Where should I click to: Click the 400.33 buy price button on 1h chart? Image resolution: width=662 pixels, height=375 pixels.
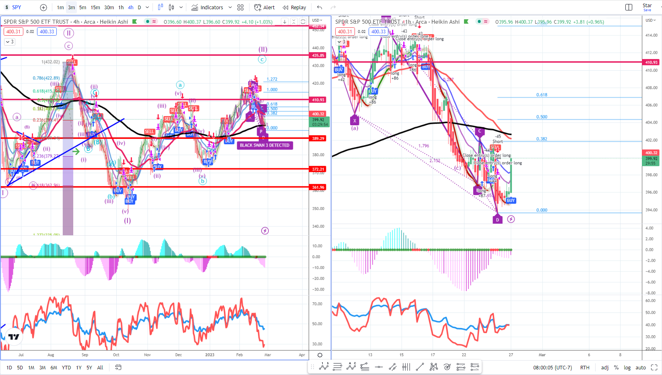(378, 32)
